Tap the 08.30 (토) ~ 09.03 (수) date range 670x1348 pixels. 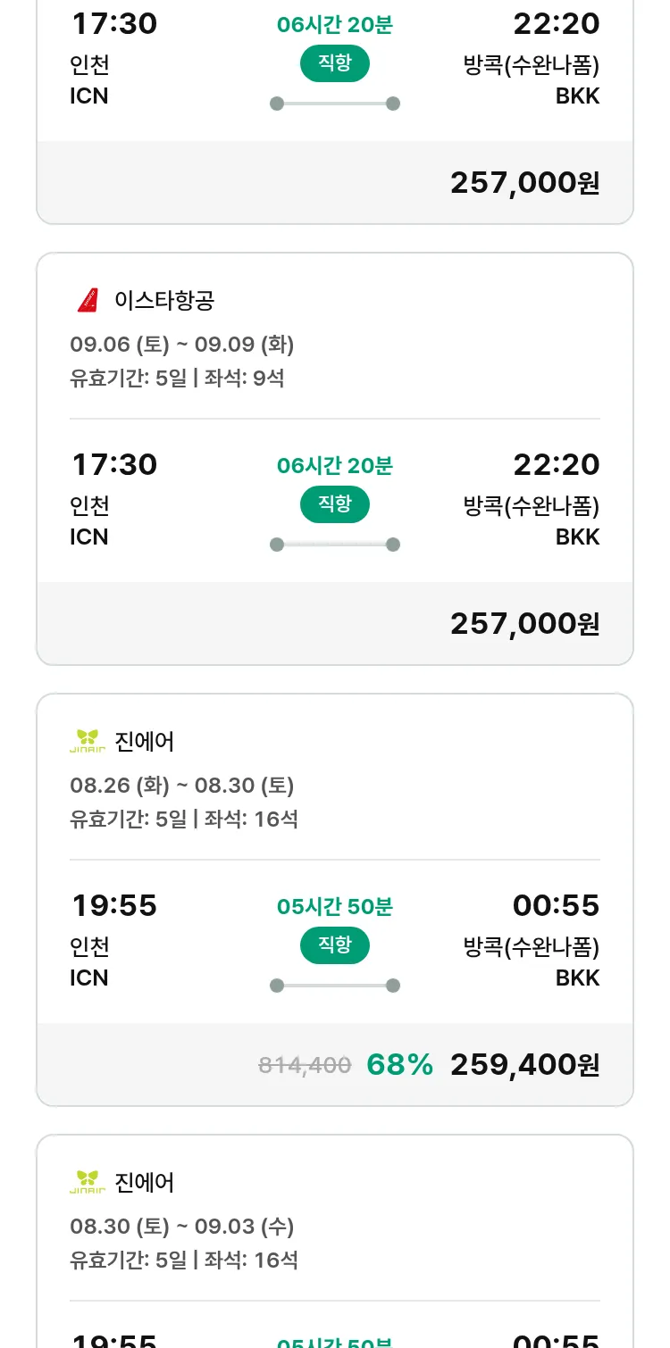coord(182,1227)
